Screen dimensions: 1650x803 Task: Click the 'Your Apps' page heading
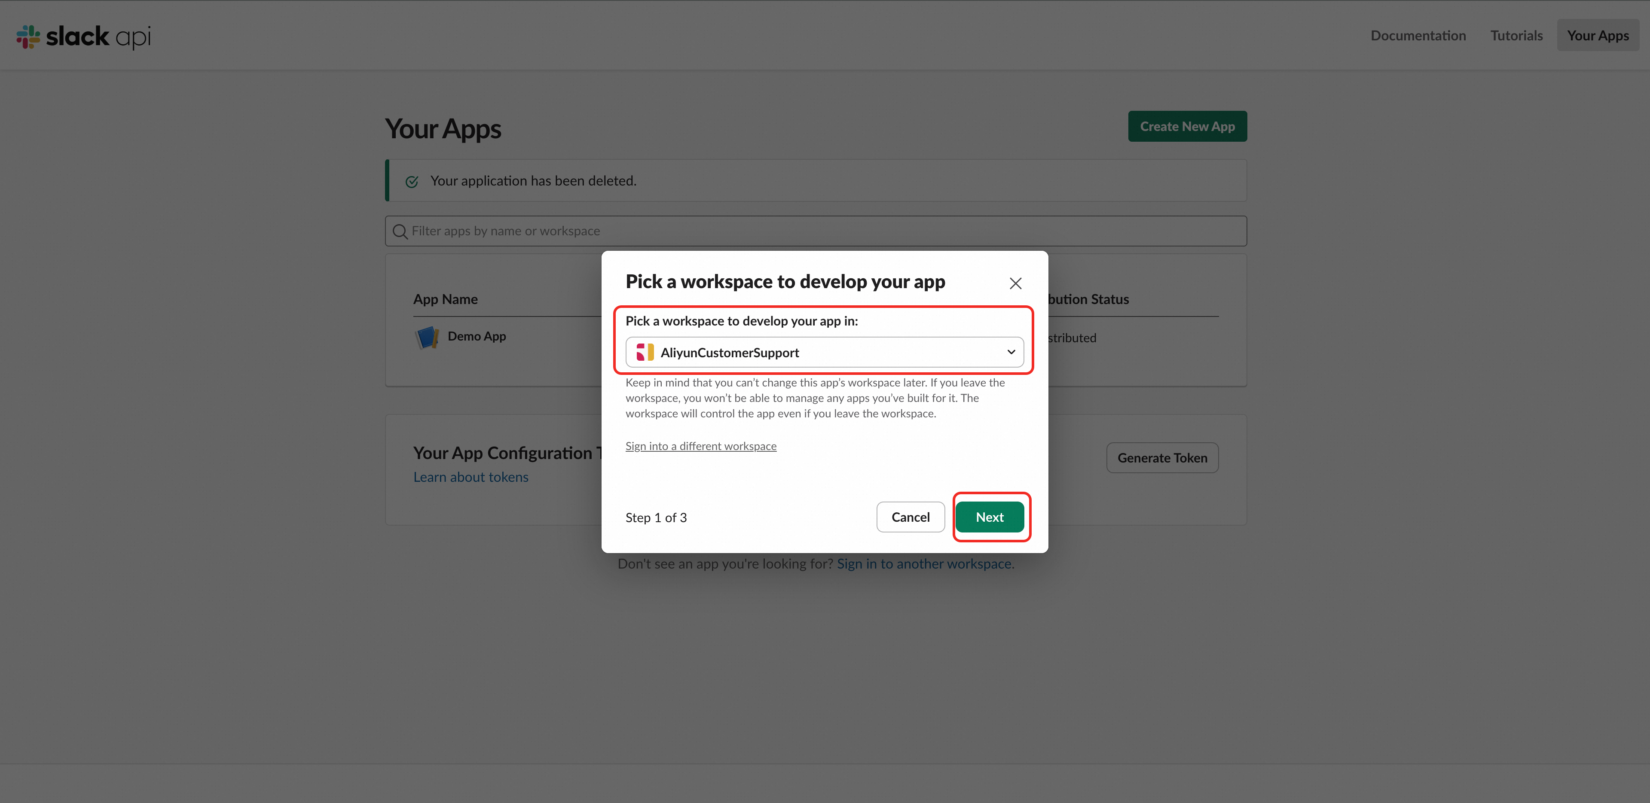click(443, 129)
